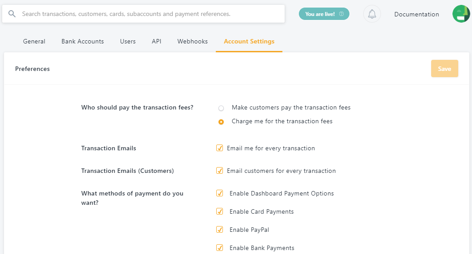Image resolution: width=472 pixels, height=254 pixels.
Task: Click the search magnifier icon
Action: pos(12,14)
